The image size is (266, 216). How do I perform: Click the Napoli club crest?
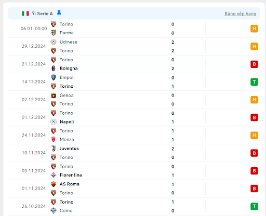[x=54, y=122]
